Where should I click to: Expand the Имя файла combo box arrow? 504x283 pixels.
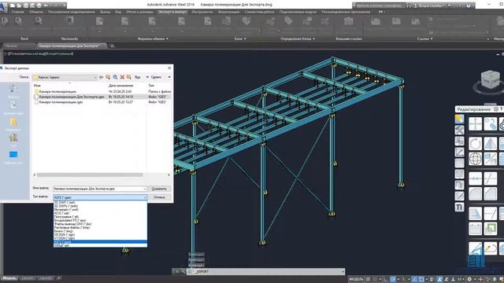[145, 189]
